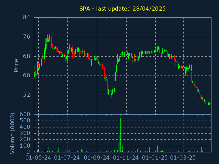Click the volume axis value 0
219x164 pixels.
[28, 152]
